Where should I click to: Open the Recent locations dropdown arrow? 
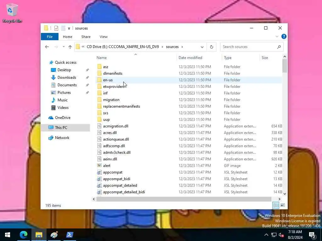pos(64,47)
